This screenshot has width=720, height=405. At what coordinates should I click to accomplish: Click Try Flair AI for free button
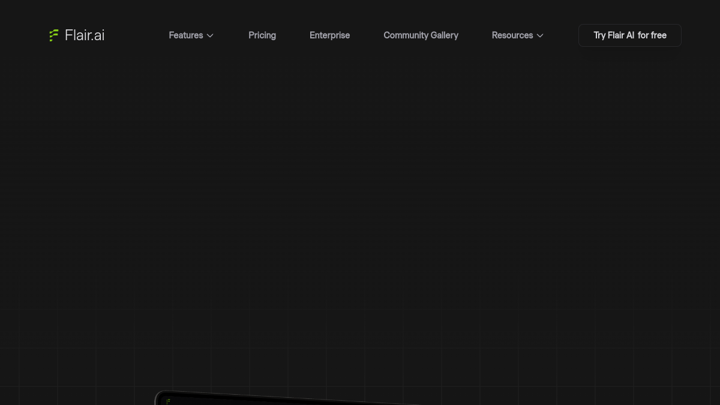click(630, 35)
